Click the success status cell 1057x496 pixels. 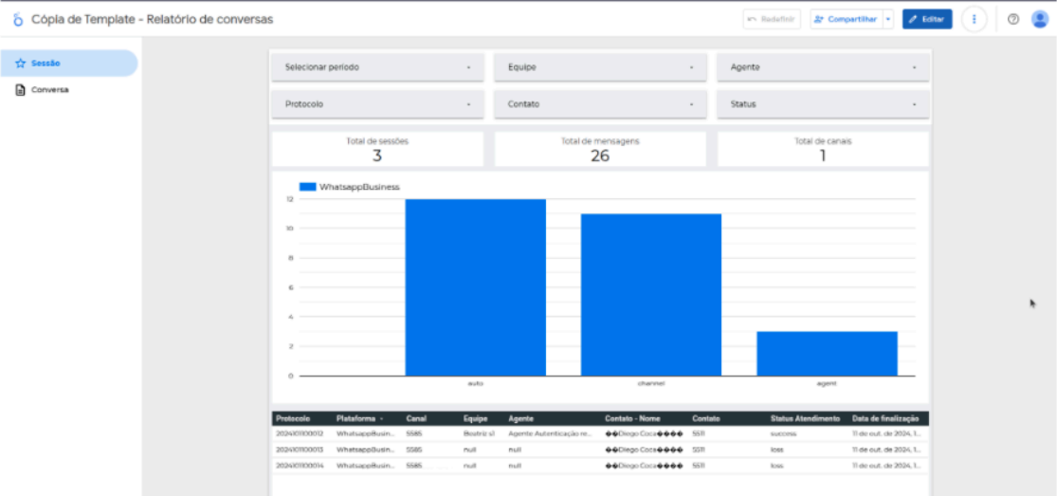pyautogui.click(x=783, y=433)
